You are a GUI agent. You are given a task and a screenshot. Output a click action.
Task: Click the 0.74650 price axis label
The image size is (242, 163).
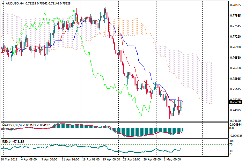coord(235,121)
